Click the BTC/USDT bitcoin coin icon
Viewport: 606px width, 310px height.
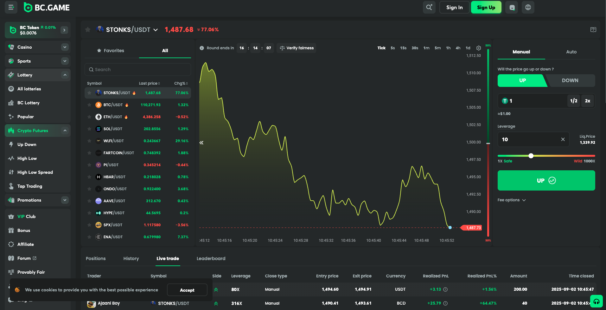coord(99,105)
